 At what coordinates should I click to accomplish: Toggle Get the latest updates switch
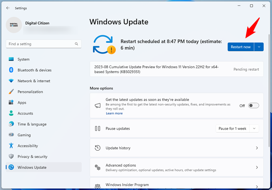pyautogui.click(x=254, y=105)
